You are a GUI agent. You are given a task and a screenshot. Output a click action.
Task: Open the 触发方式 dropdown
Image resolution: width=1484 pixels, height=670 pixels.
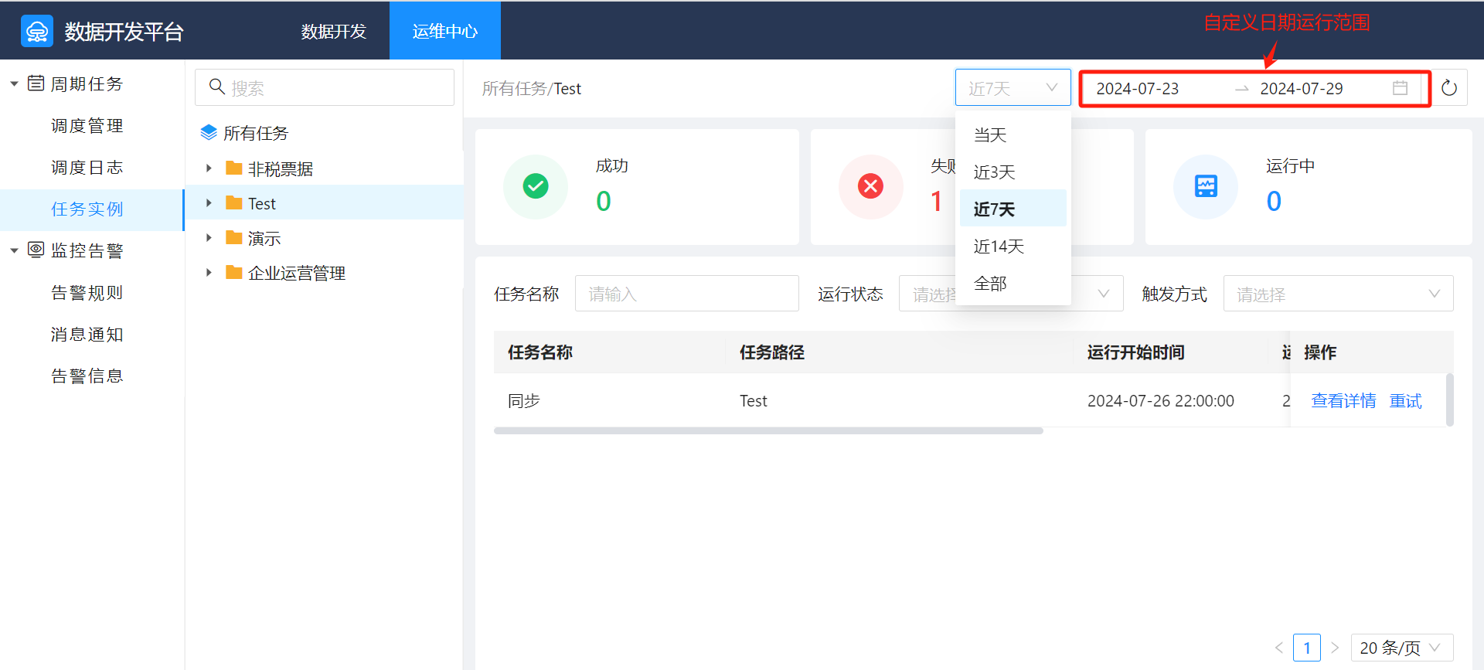click(x=1337, y=294)
